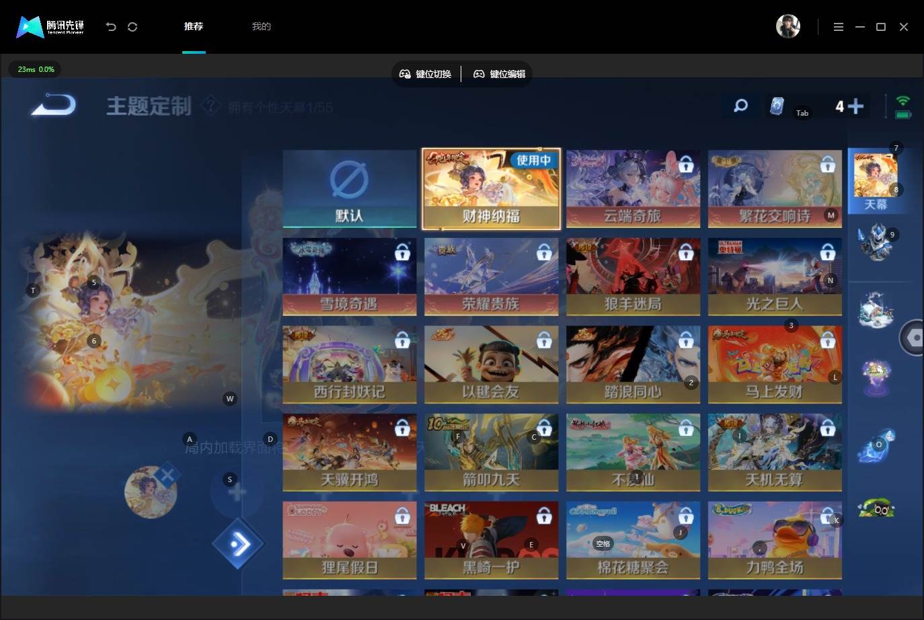Open the 西行封妖记 theme card
The width and height of the screenshot is (924, 620).
[x=350, y=364]
